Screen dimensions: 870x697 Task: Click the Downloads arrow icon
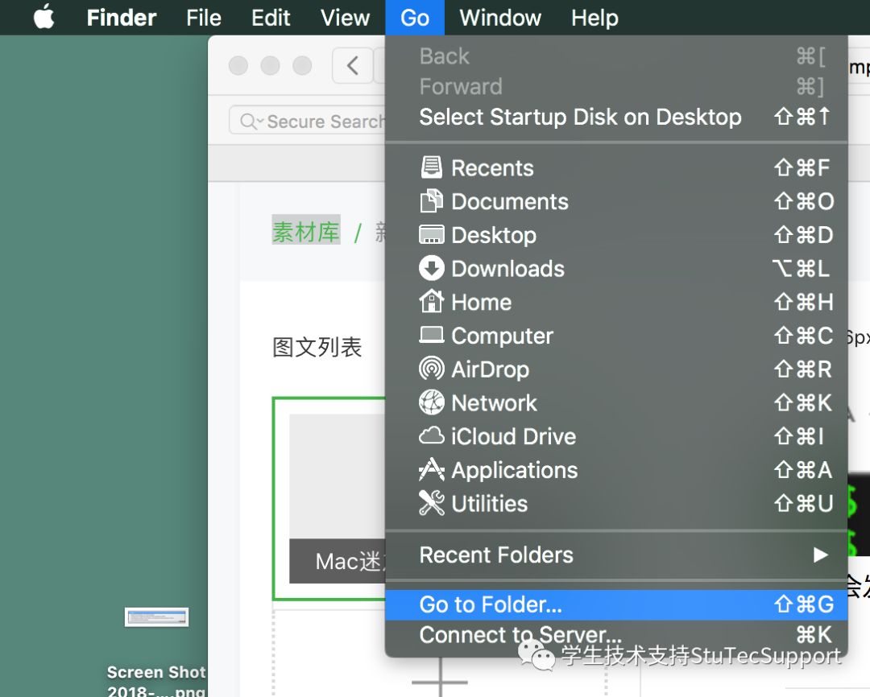click(x=432, y=269)
